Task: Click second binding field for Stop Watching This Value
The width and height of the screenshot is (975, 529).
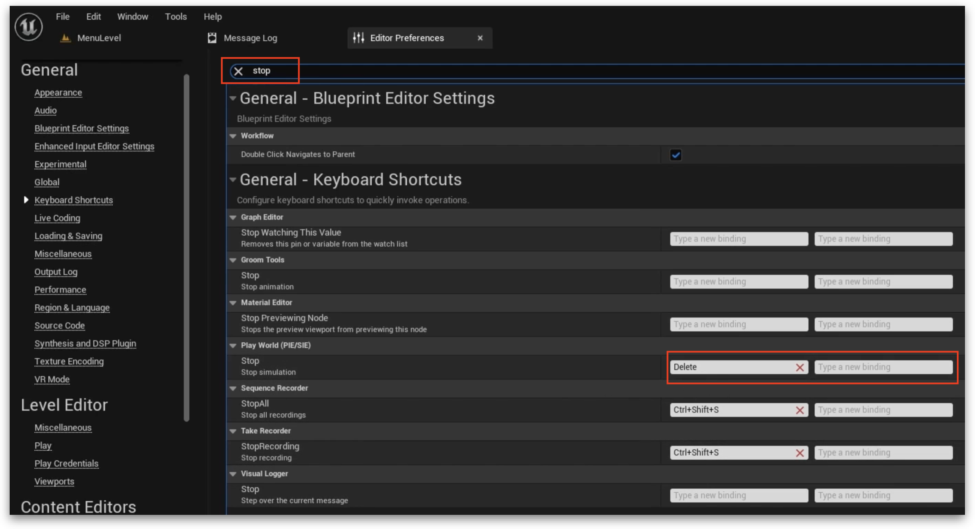Action: (x=883, y=239)
